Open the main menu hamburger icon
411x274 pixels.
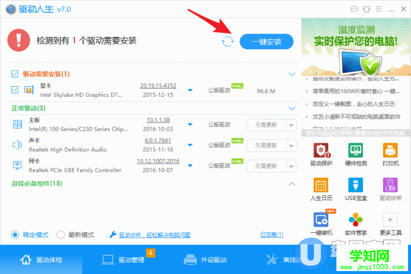point(379,9)
